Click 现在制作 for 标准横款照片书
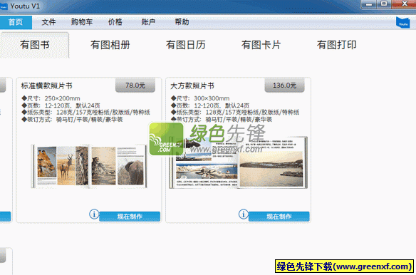Image resolution: width=416 pixels, height=275 pixels. (130, 217)
